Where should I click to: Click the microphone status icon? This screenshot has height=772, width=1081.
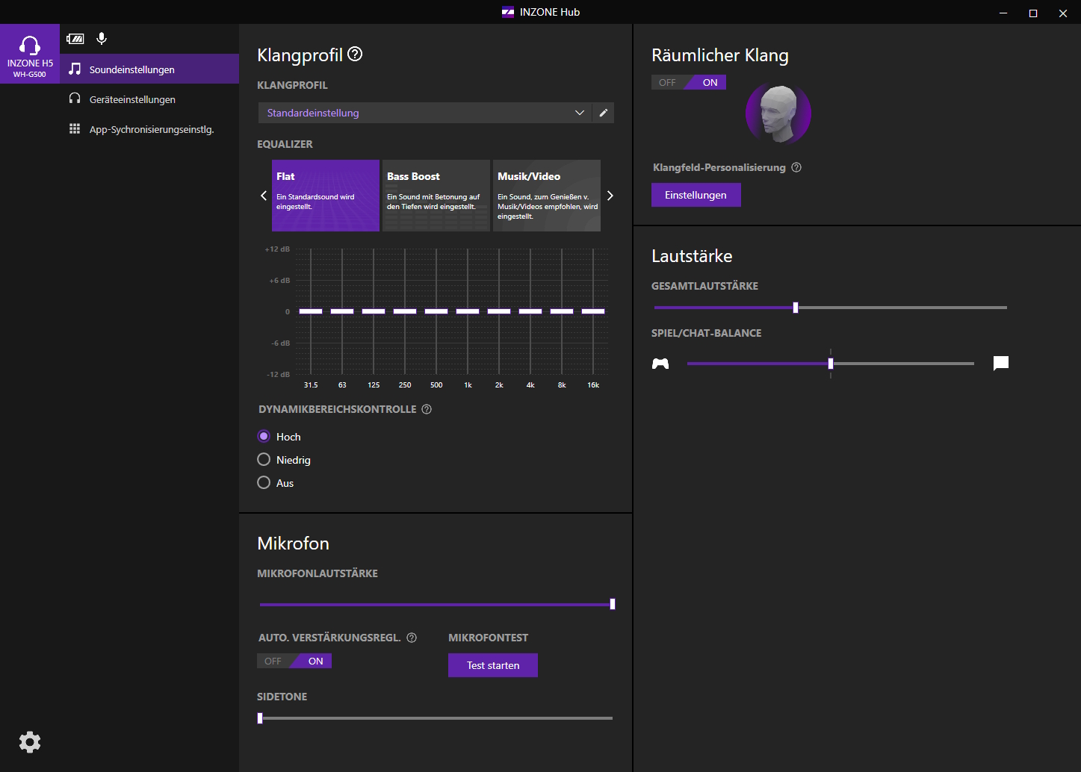coord(102,39)
